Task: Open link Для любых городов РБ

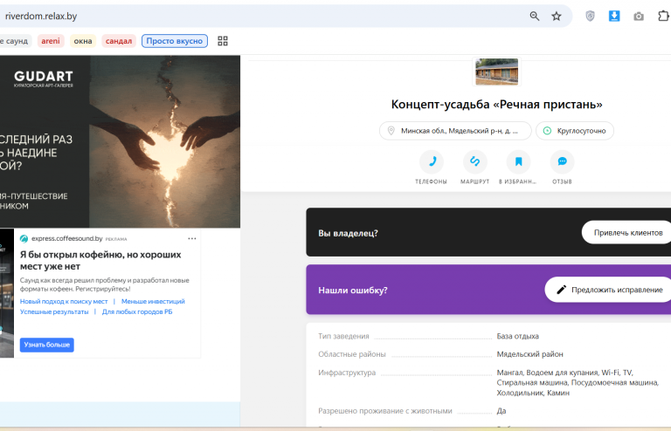Action: (x=137, y=311)
